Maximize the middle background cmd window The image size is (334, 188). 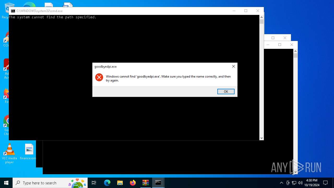click(273, 38)
